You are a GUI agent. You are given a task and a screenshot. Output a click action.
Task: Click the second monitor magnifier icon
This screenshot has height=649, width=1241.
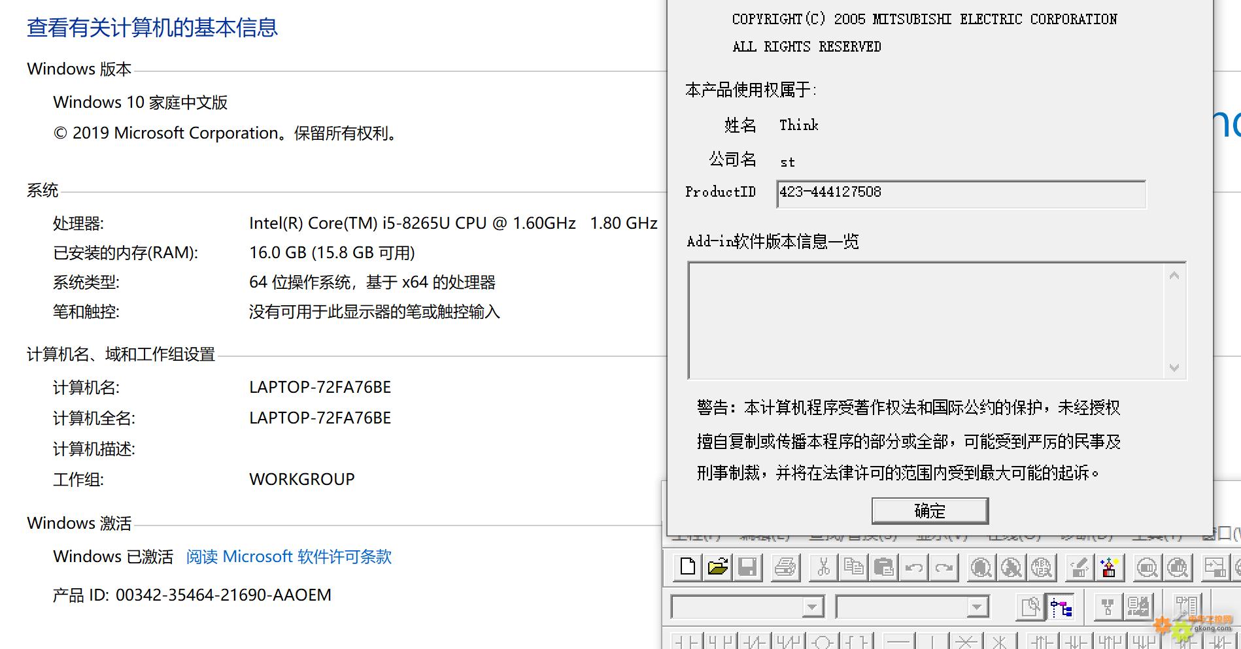[x=1177, y=567]
